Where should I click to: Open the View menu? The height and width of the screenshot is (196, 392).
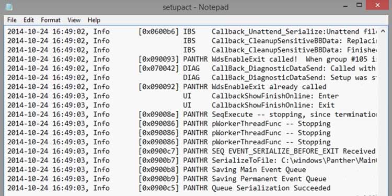(74, 20)
